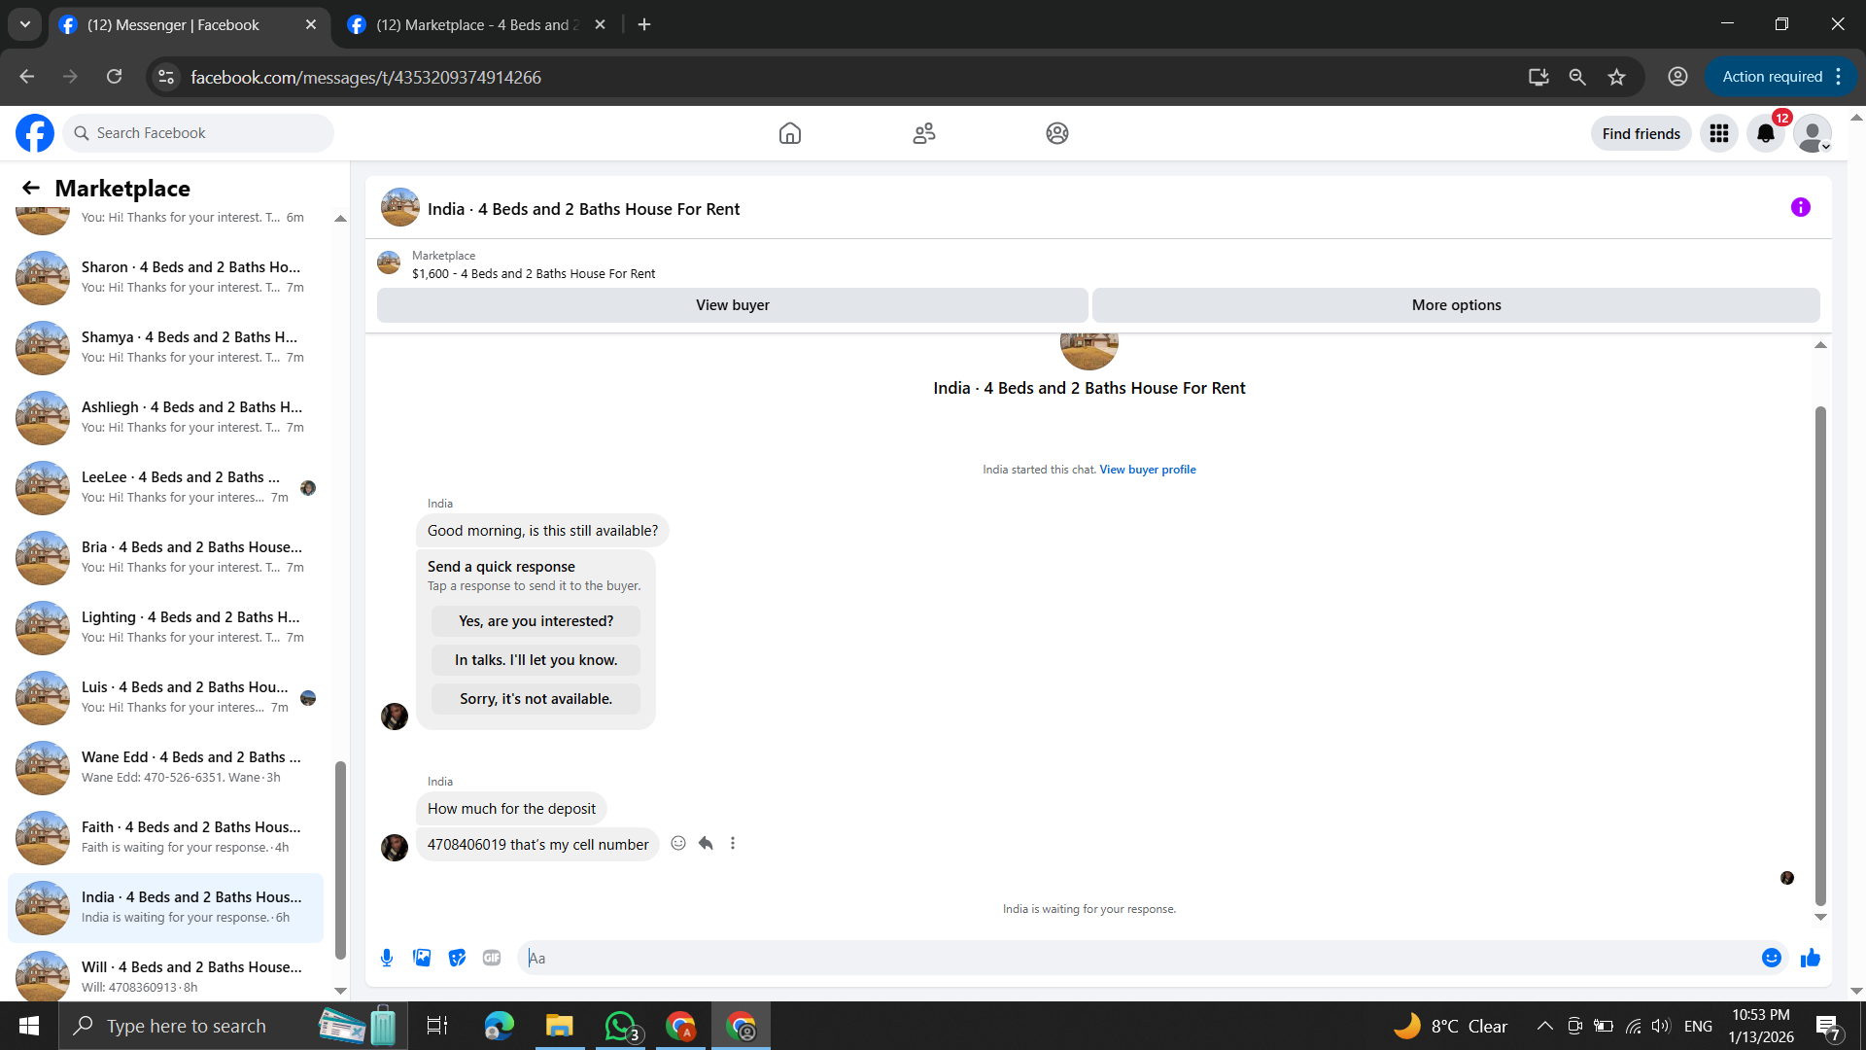Reply to the cell number message

coord(706,843)
